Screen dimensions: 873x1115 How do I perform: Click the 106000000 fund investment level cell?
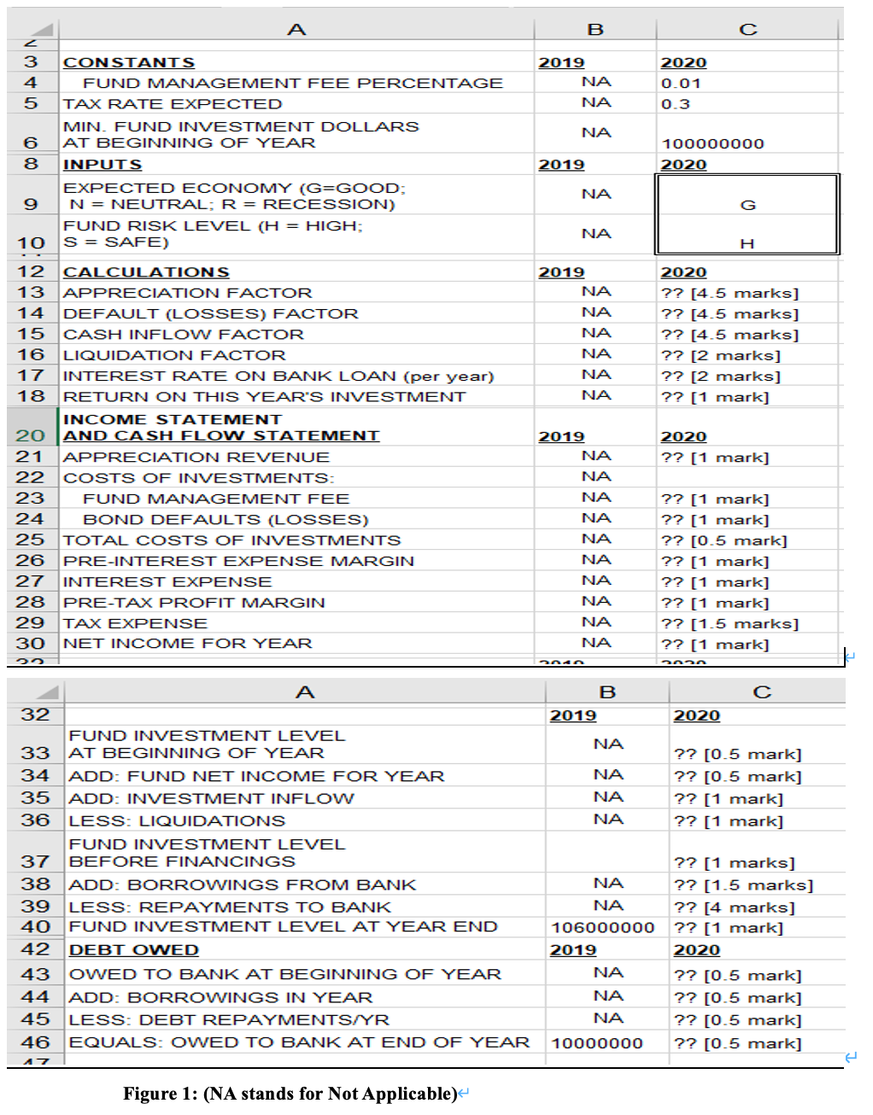click(x=607, y=926)
